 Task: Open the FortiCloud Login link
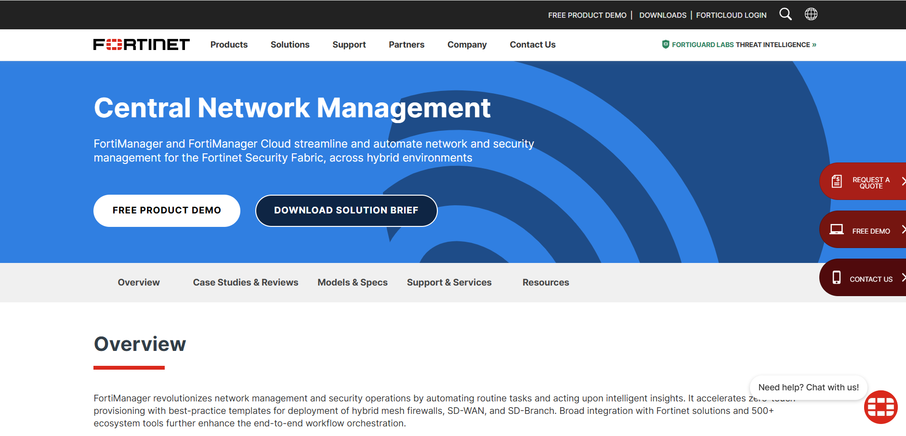[x=731, y=15]
